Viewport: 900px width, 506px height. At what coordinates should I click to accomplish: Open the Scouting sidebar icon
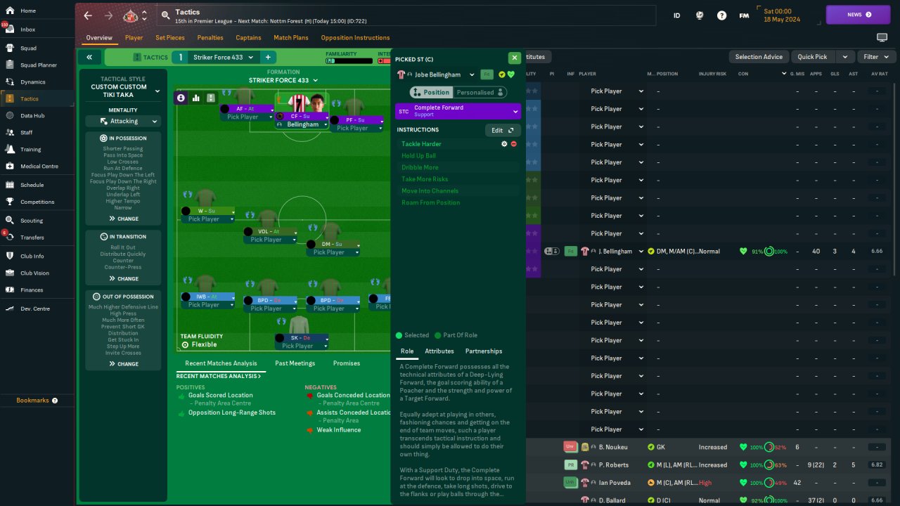(x=11, y=221)
